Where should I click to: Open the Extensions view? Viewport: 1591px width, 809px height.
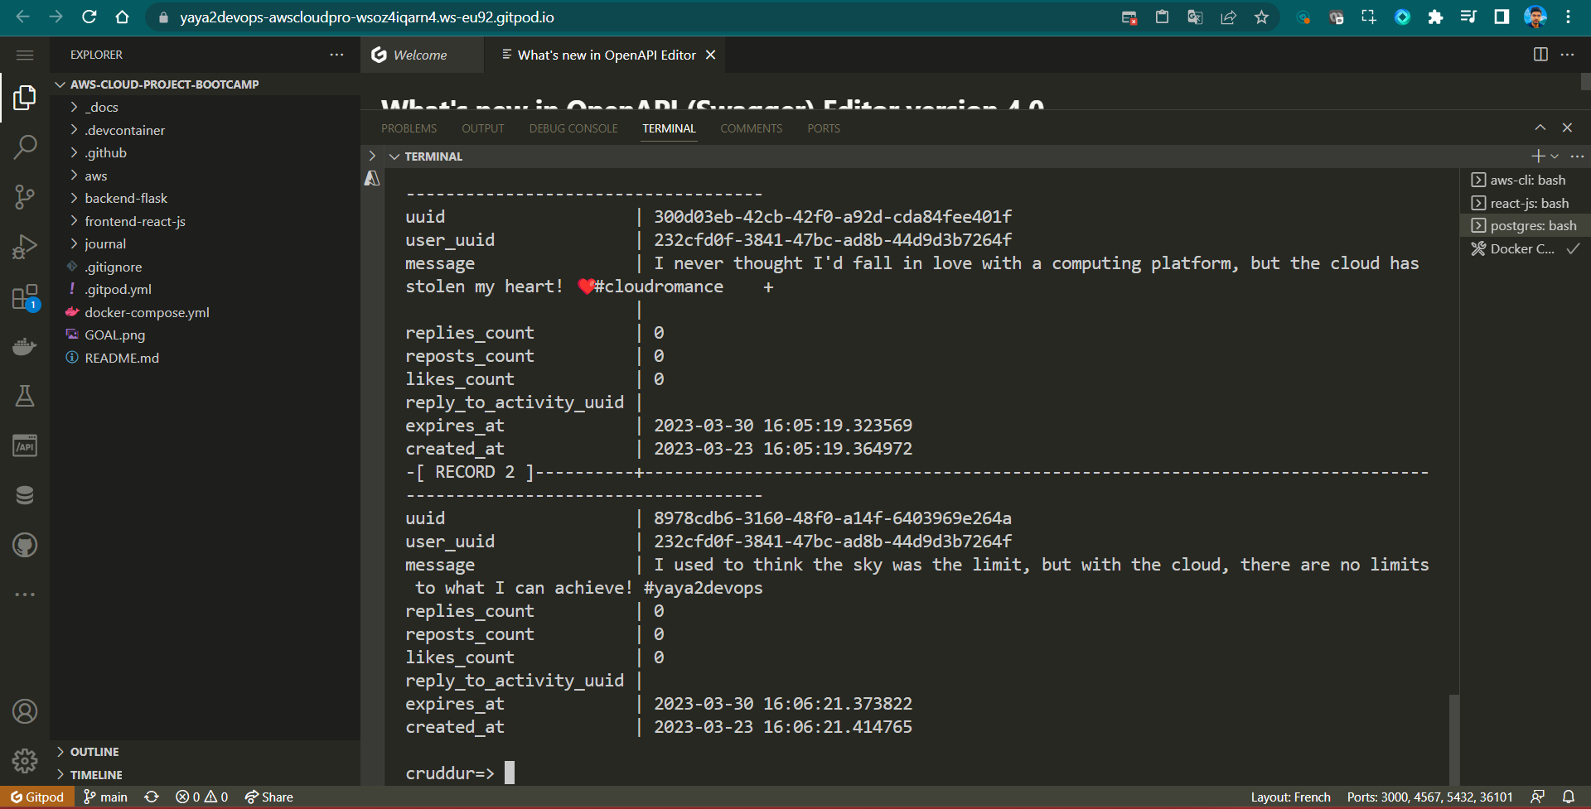pyautogui.click(x=25, y=297)
